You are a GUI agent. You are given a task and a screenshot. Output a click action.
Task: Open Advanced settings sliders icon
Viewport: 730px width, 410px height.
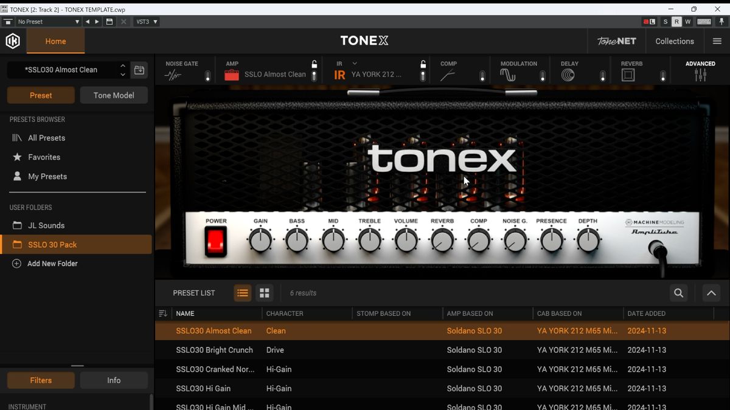[x=700, y=75]
